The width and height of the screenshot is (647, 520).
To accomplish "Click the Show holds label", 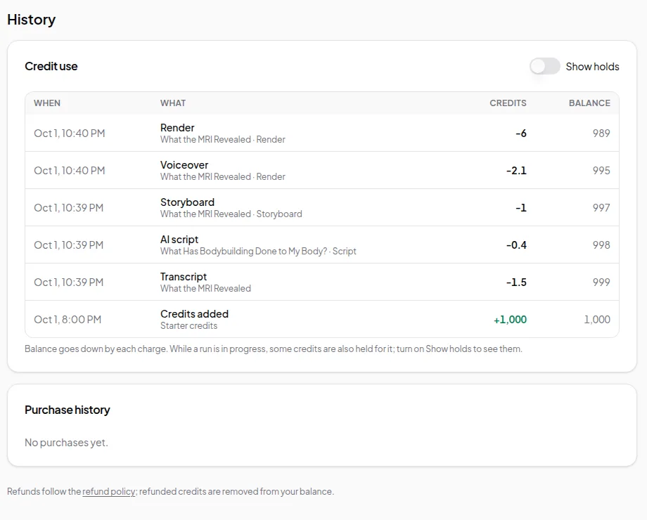I will pos(592,66).
